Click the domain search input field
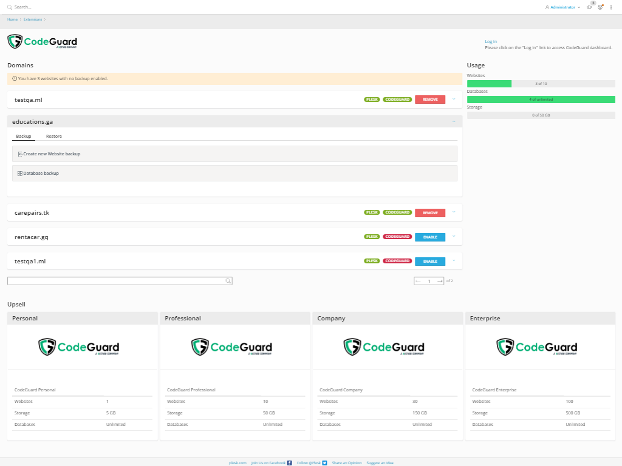Screen dimensions: 622x466 click(115, 281)
